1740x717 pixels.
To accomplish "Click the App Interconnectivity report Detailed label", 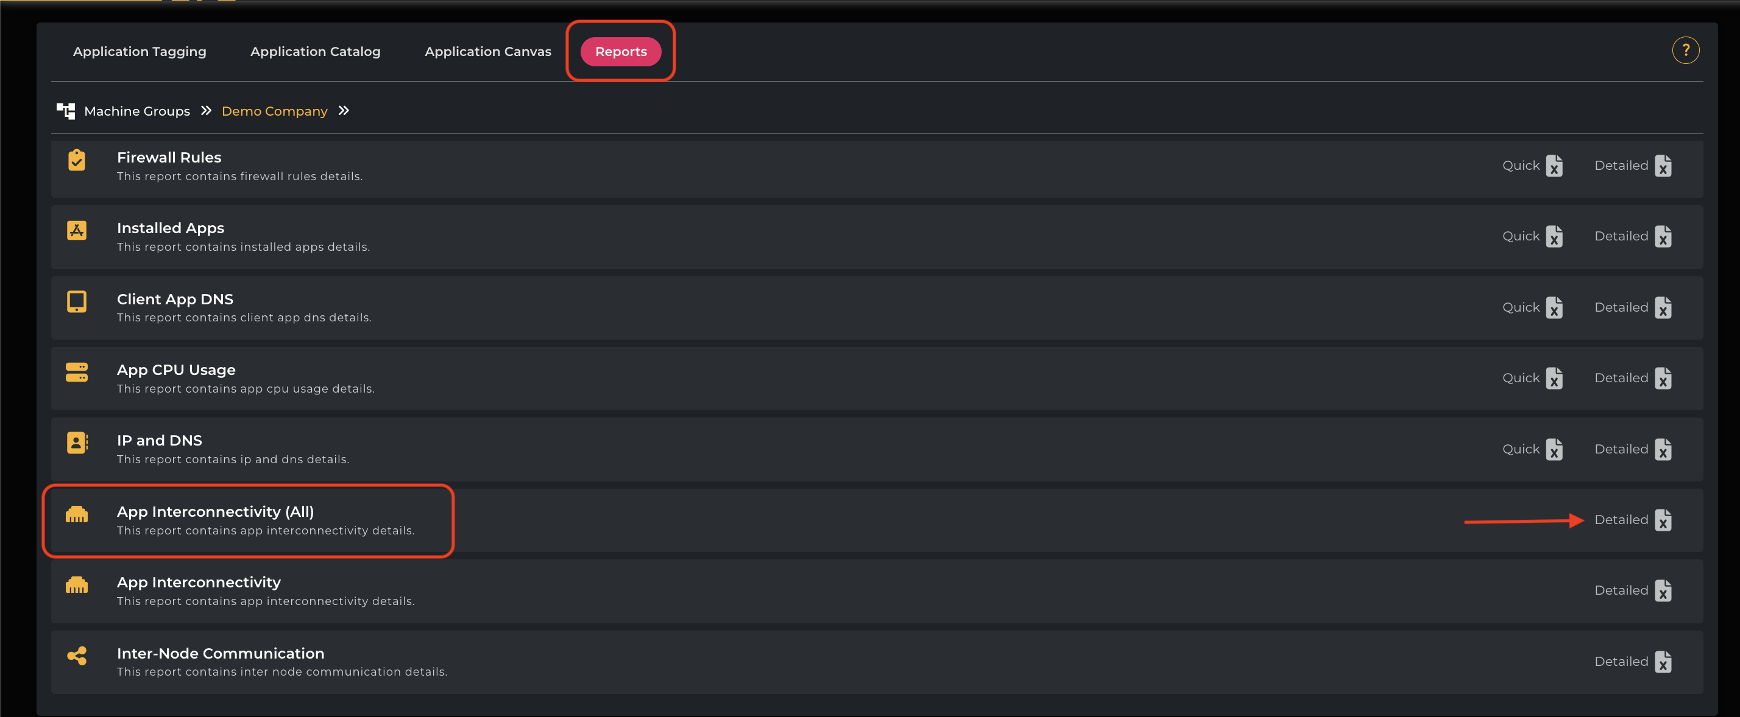I will point(1621,590).
